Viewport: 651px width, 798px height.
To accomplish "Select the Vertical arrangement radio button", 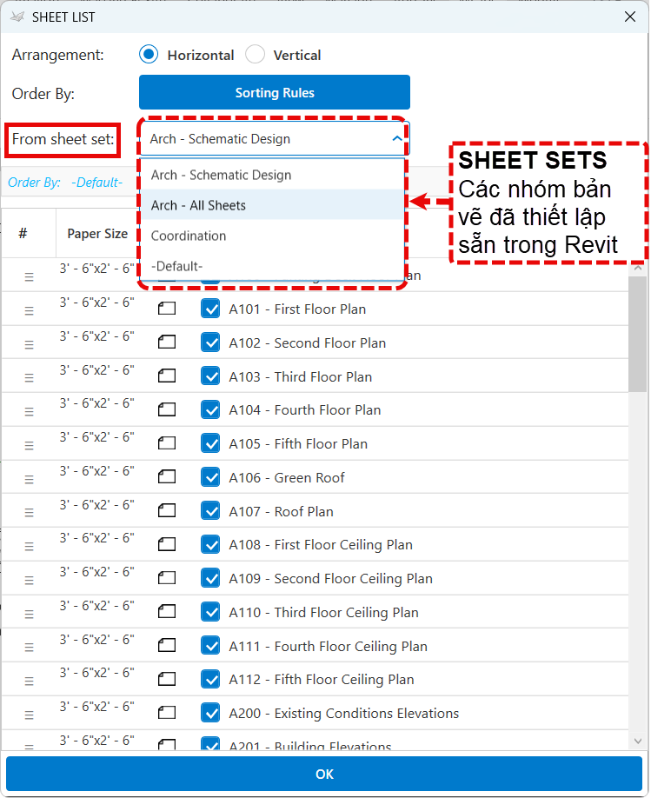I will click(x=255, y=55).
